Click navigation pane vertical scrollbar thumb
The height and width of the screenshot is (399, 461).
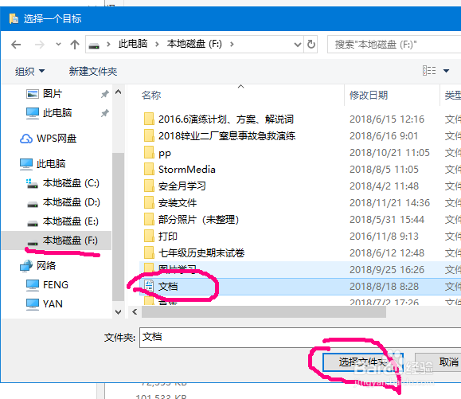pos(118,227)
